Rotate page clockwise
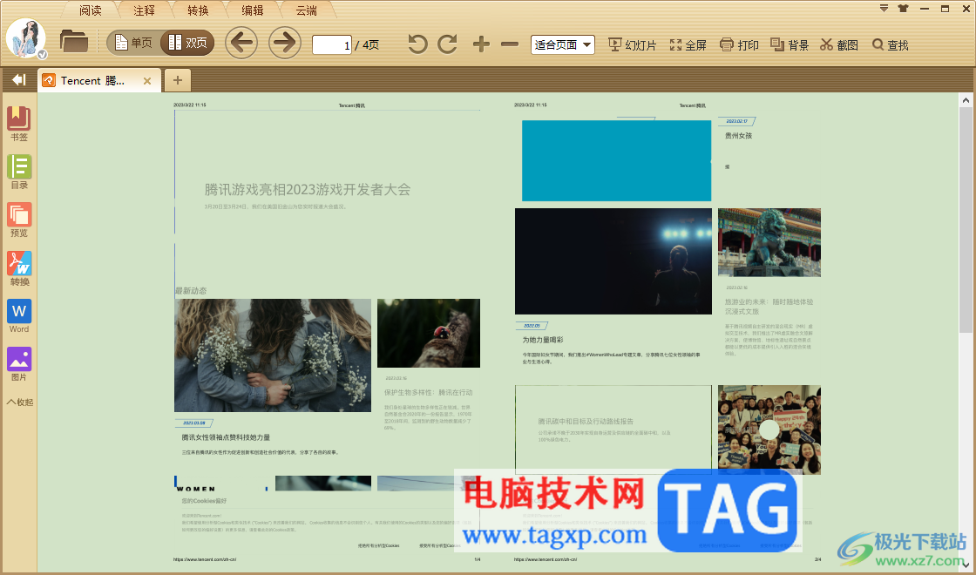 coord(448,44)
